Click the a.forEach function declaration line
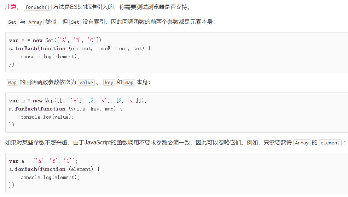 pos(54,169)
